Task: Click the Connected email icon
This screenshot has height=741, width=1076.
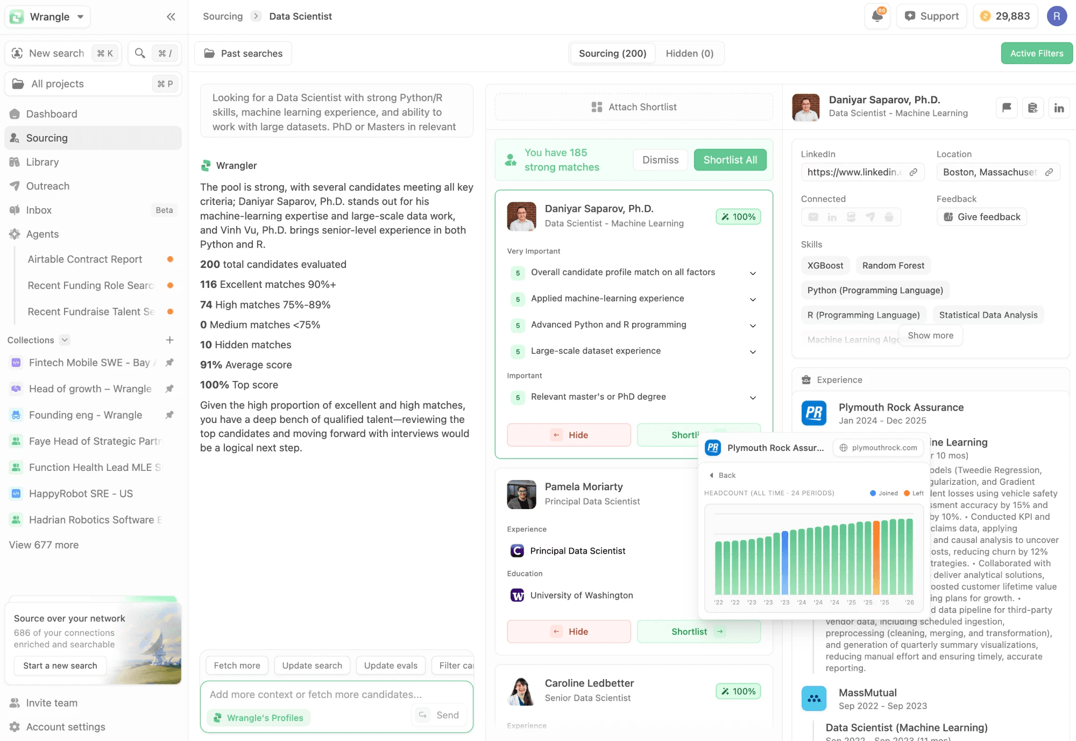Action: [x=813, y=217]
